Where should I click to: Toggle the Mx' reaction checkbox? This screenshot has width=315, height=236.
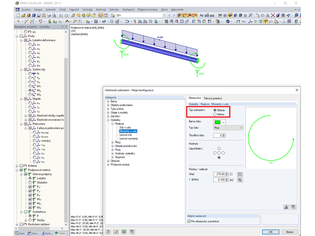[30, 199]
